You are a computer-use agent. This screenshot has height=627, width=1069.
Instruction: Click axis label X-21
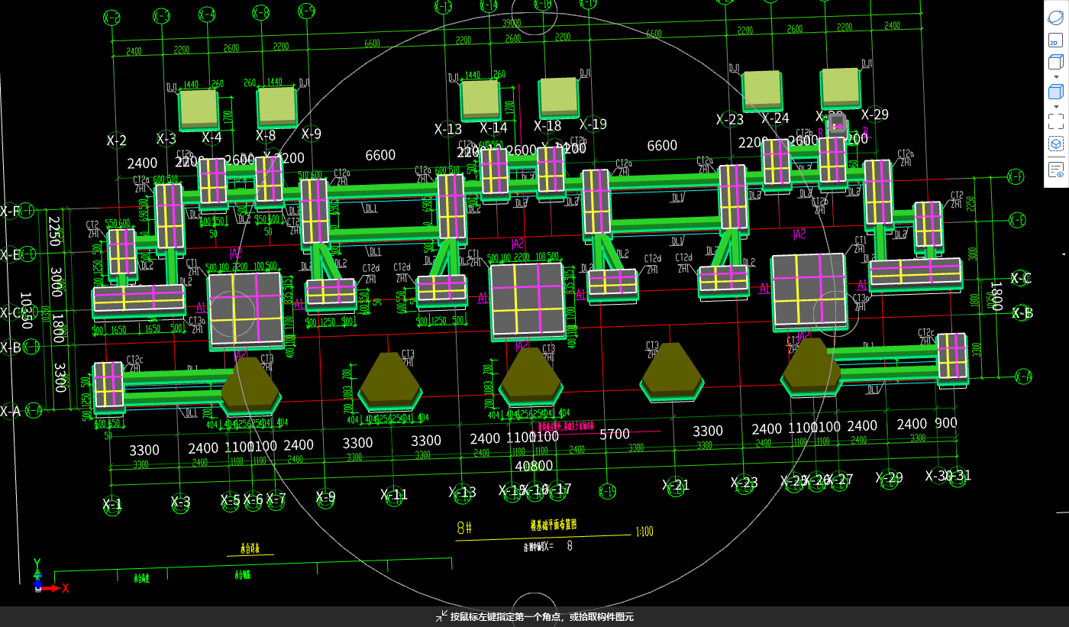tap(675, 485)
